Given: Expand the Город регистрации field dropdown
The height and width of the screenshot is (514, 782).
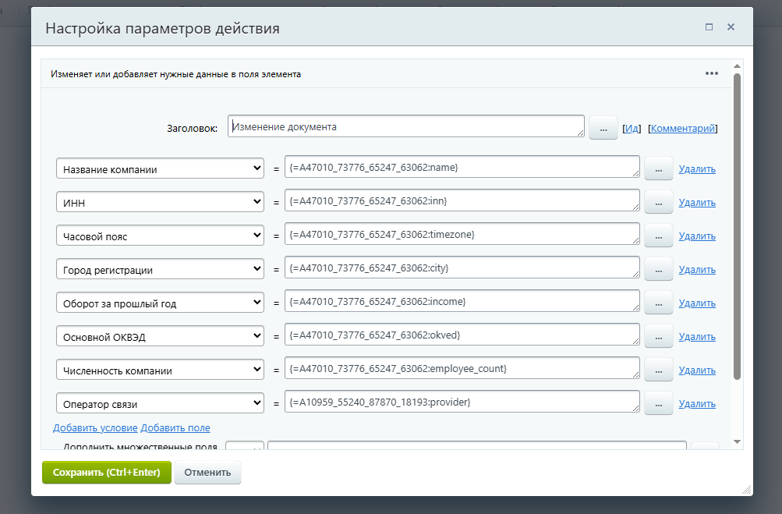Looking at the screenshot, I should (160, 269).
